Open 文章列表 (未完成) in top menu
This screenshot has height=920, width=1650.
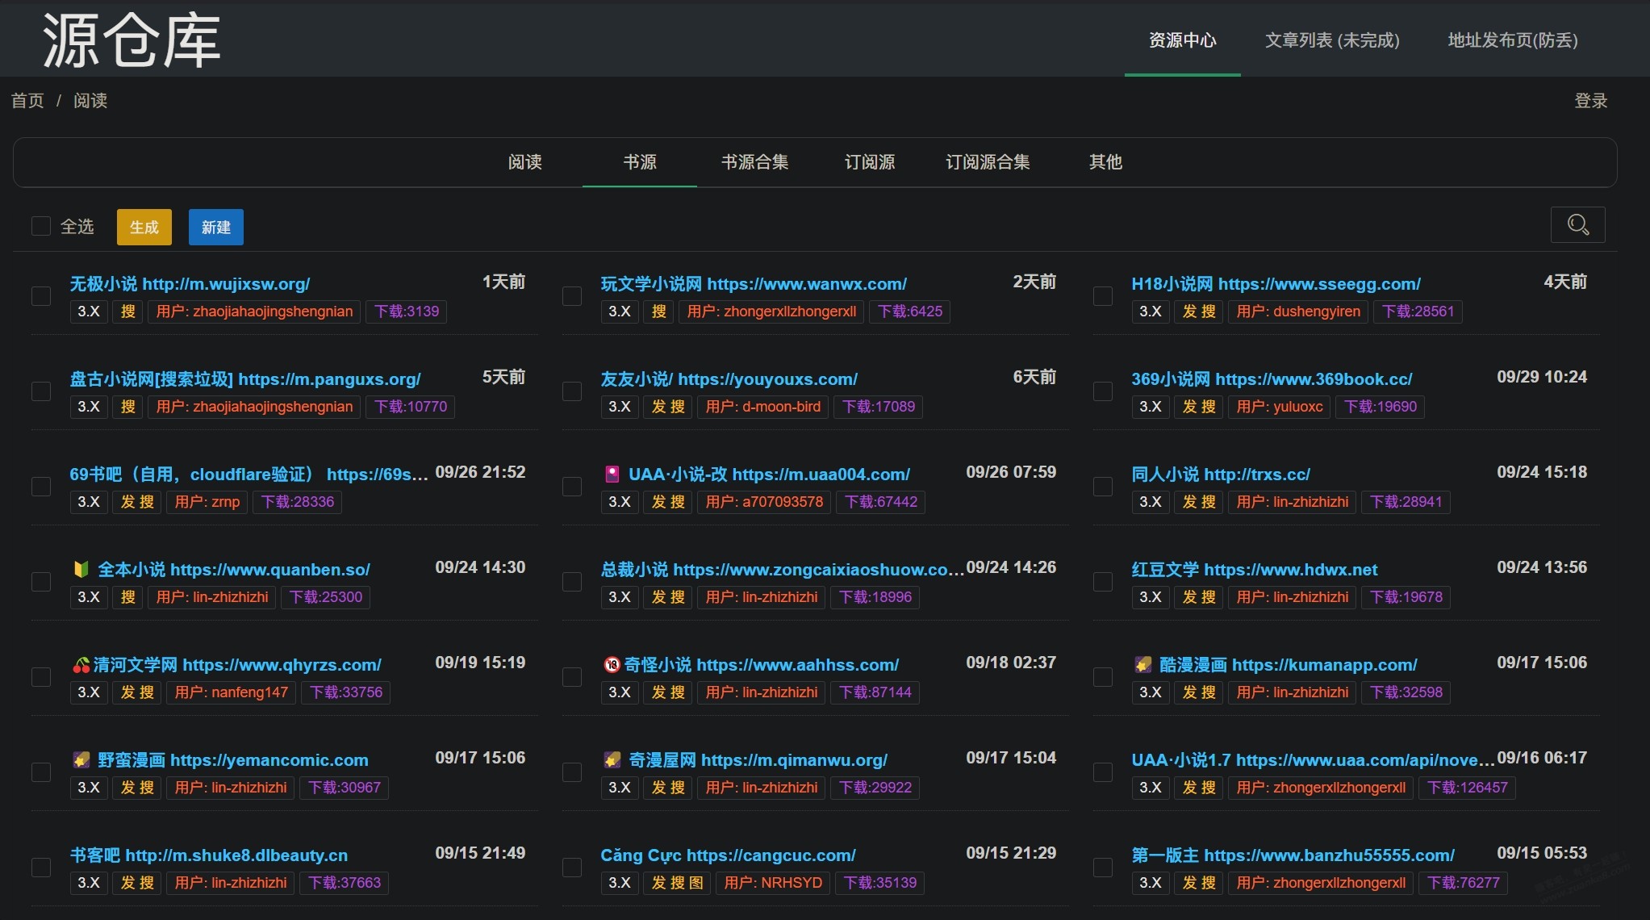click(x=1332, y=40)
